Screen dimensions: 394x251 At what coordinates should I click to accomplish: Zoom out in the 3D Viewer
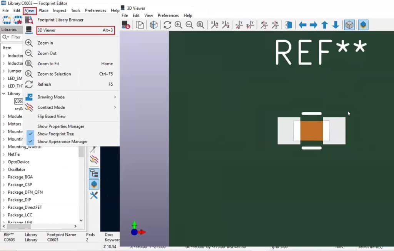pos(189,25)
